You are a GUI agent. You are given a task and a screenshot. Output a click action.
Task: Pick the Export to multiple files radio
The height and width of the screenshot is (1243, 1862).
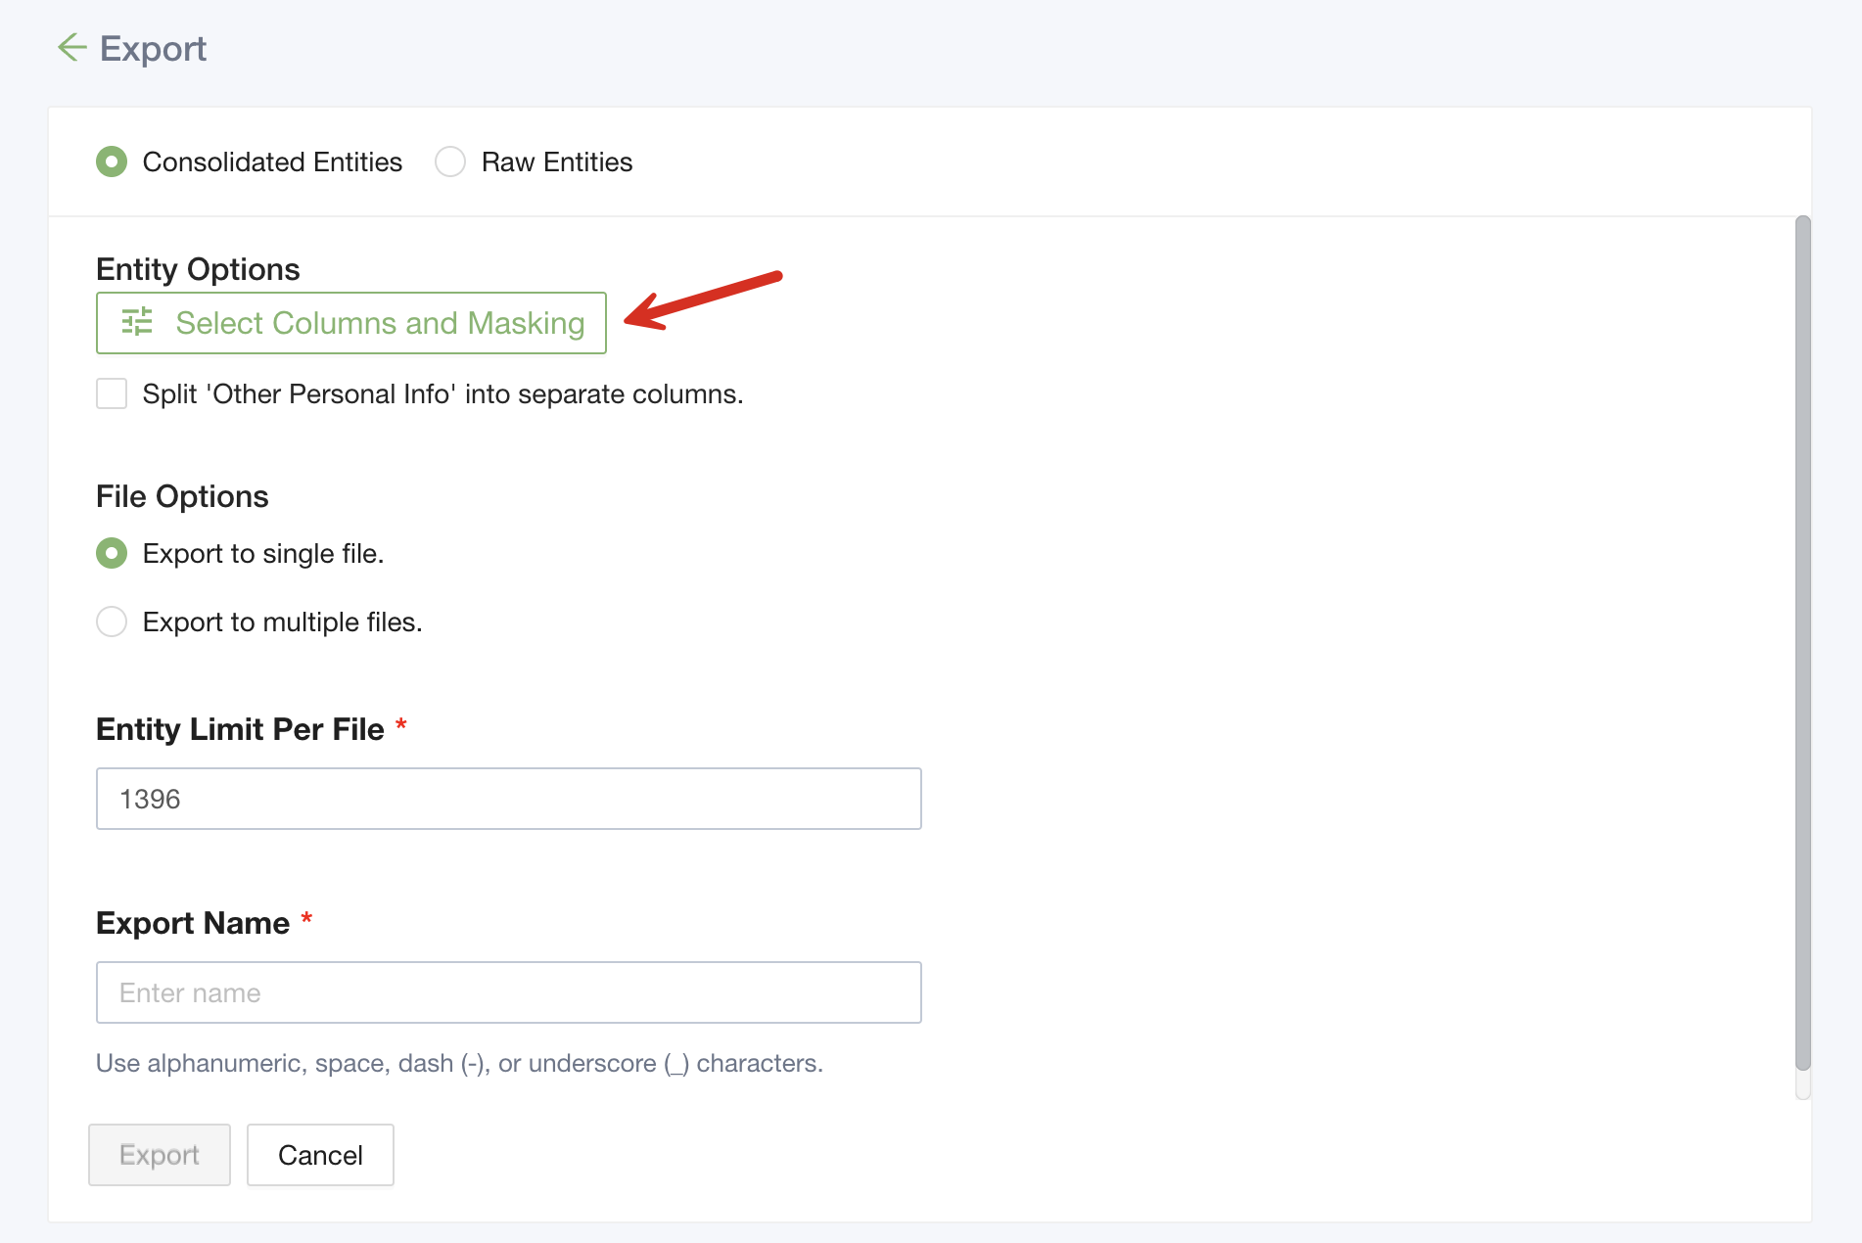tap(112, 621)
